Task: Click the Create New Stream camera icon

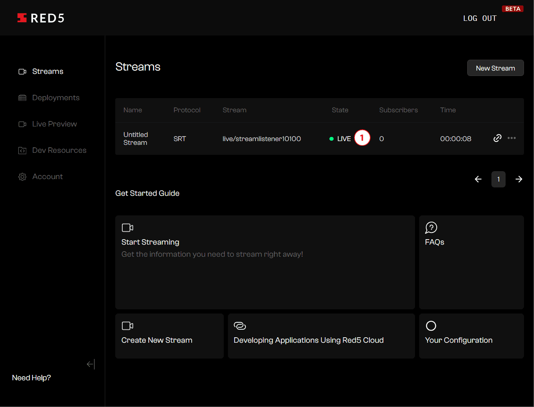Action: [127, 326]
